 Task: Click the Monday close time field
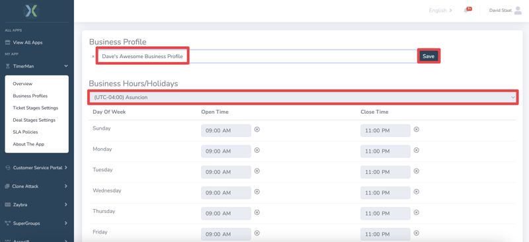click(x=386, y=151)
